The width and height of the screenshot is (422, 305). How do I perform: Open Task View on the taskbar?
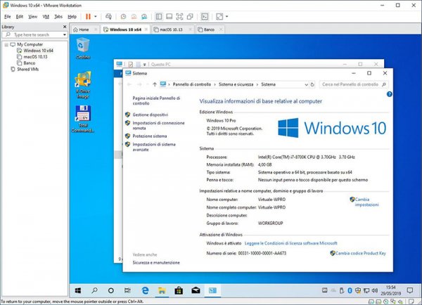click(127, 290)
